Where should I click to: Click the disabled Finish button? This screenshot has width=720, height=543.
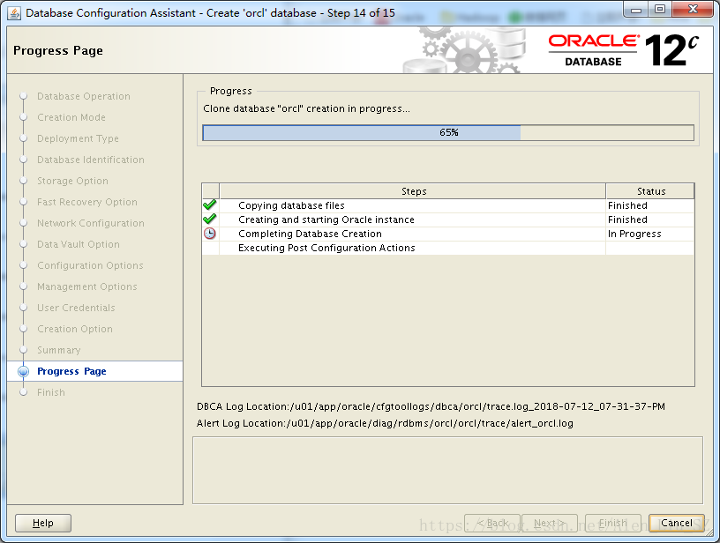tap(613, 523)
